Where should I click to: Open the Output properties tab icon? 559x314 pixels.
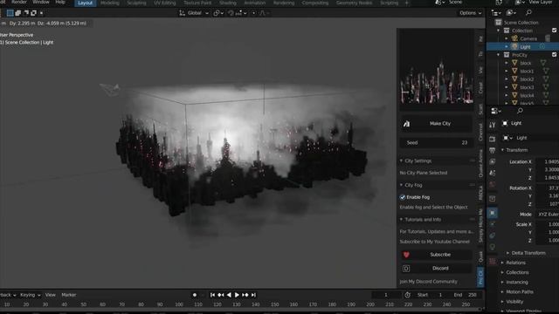[x=493, y=151]
